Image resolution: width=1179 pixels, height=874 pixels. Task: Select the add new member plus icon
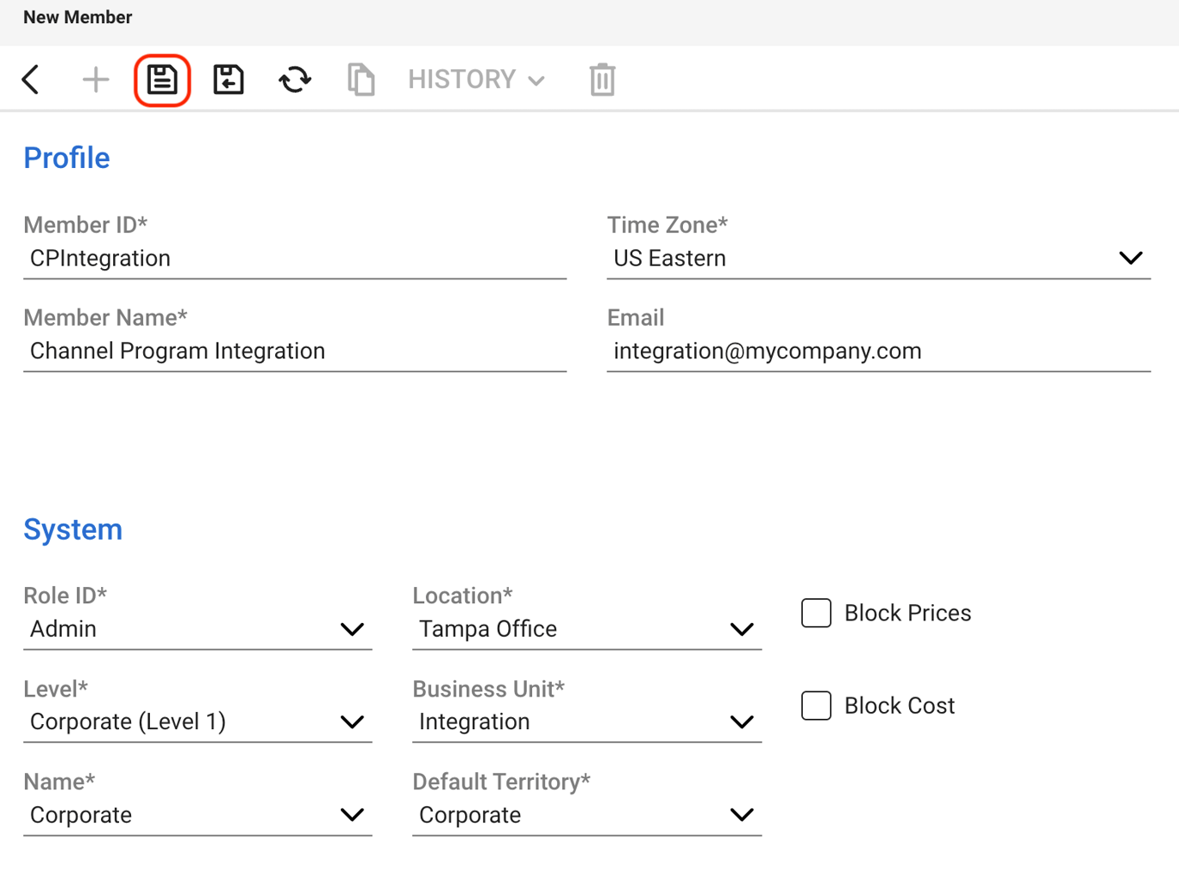tap(95, 79)
